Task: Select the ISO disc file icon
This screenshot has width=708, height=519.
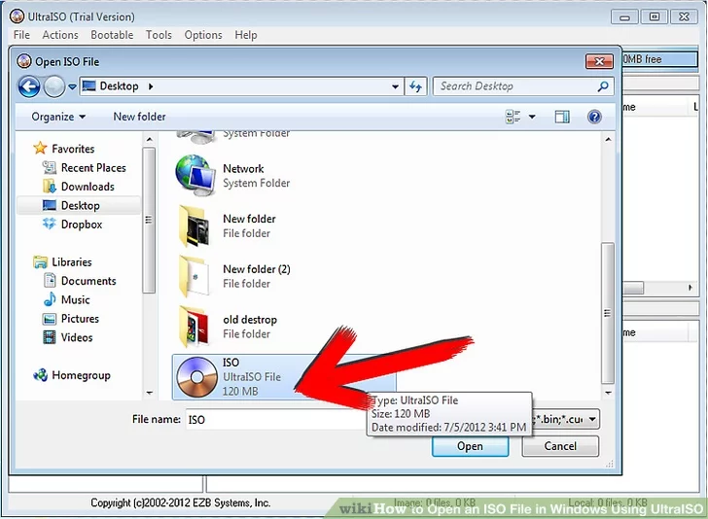Action: (x=196, y=377)
